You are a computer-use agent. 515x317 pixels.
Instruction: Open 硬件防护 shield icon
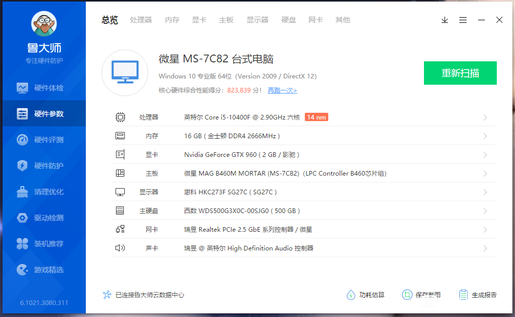[x=22, y=166]
